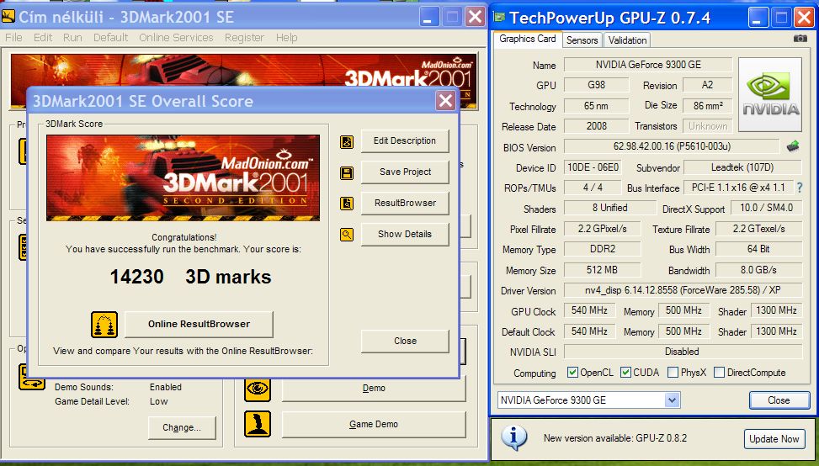Click the Game Demo button

[x=374, y=425]
